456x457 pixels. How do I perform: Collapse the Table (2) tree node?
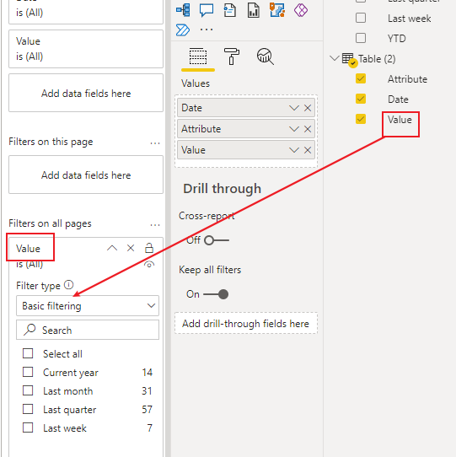335,58
